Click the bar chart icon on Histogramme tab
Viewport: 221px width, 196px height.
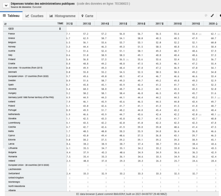pyautogui.click(x=51, y=16)
